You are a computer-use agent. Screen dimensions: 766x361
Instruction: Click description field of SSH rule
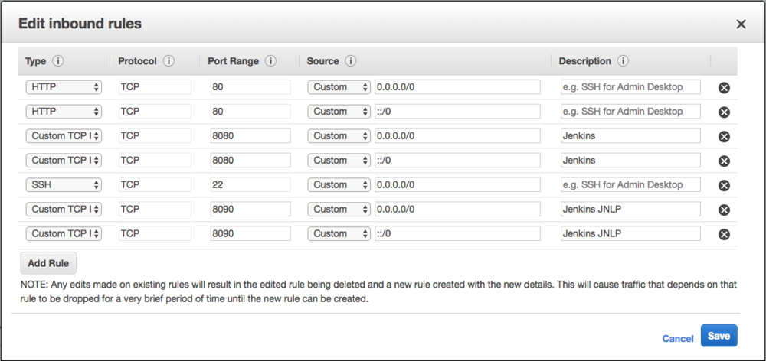630,185
